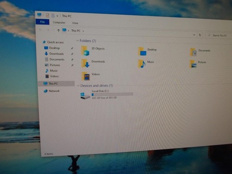Image resolution: width=232 pixels, height=174 pixels.
Task: Click the Network icon in sidebar
Action: (45, 91)
